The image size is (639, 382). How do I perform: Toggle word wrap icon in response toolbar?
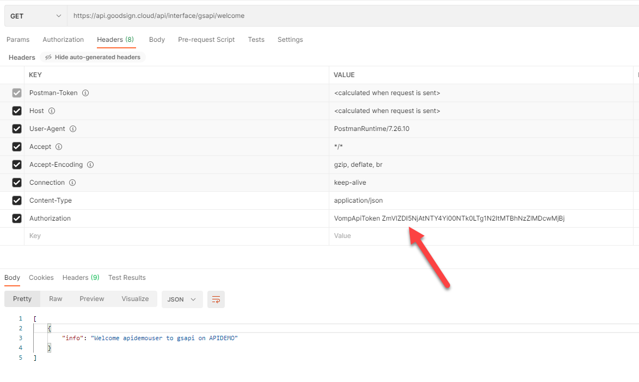tap(216, 299)
